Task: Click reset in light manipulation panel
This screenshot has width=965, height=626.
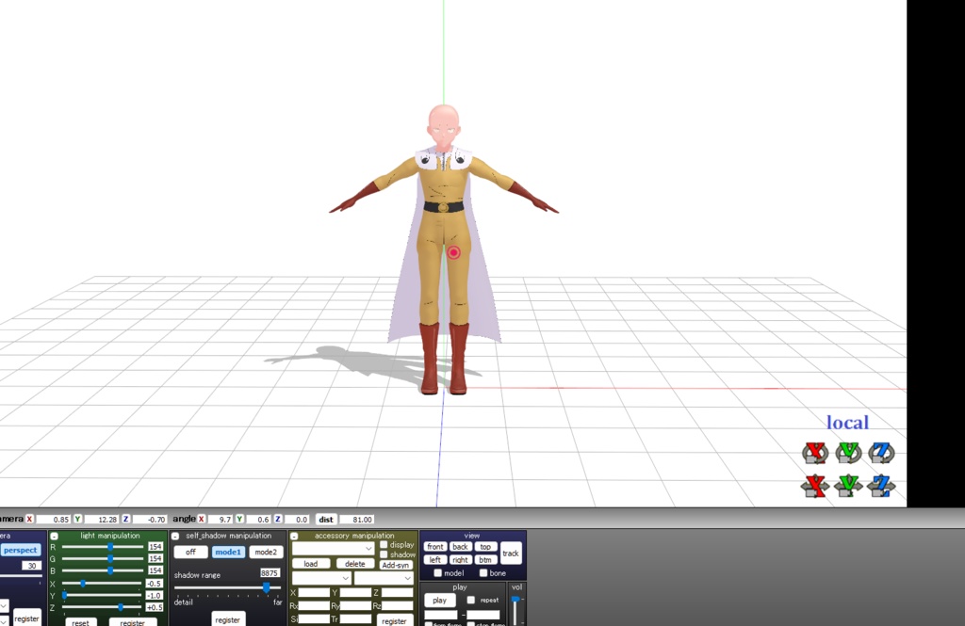Action: point(81,622)
